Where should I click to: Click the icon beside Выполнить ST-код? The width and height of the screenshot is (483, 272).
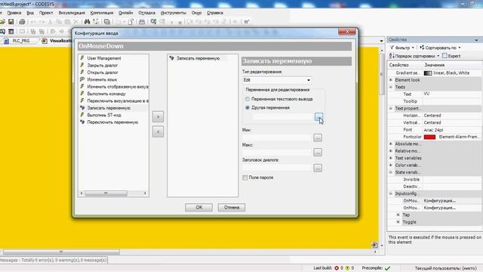pos(82,115)
